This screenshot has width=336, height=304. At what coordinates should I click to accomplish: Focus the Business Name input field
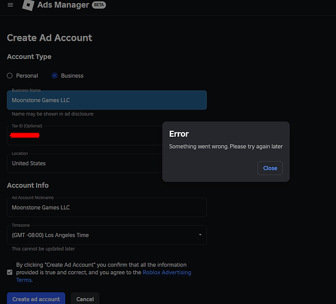click(x=107, y=100)
